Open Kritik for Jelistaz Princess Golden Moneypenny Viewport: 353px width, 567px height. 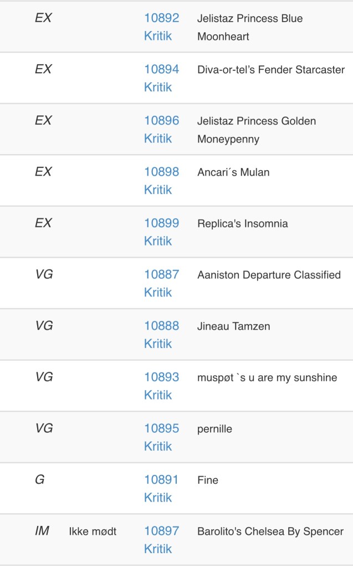[158, 139]
